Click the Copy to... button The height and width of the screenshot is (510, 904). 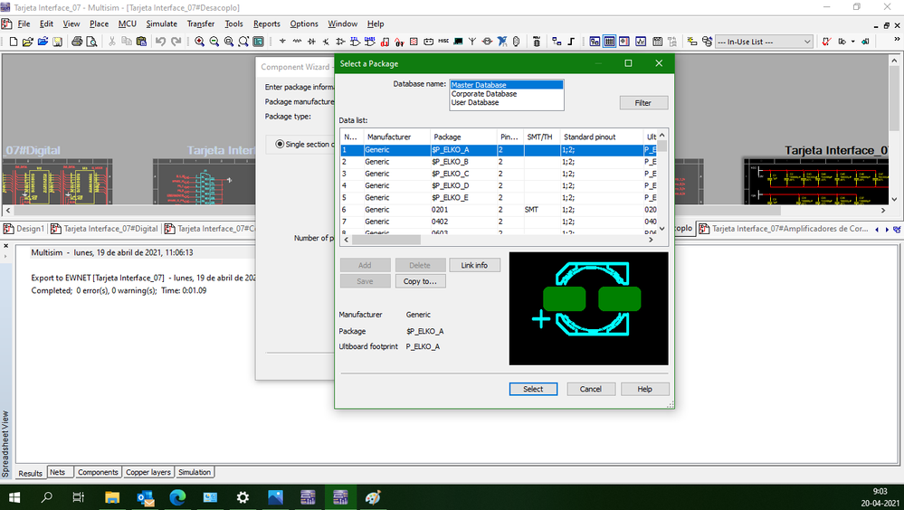420,281
